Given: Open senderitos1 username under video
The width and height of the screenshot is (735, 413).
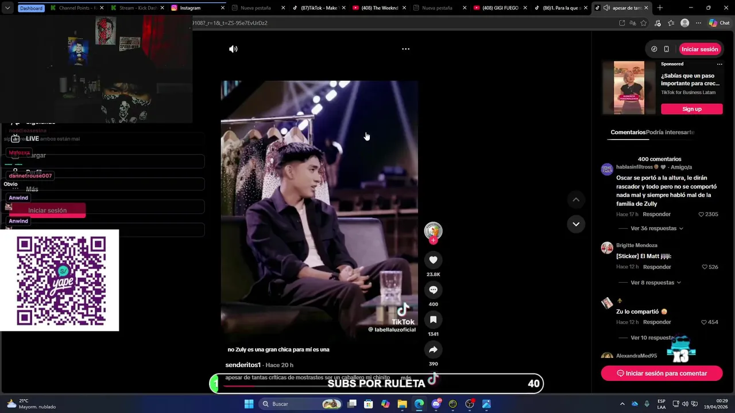Looking at the screenshot, I should click(243, 365).
